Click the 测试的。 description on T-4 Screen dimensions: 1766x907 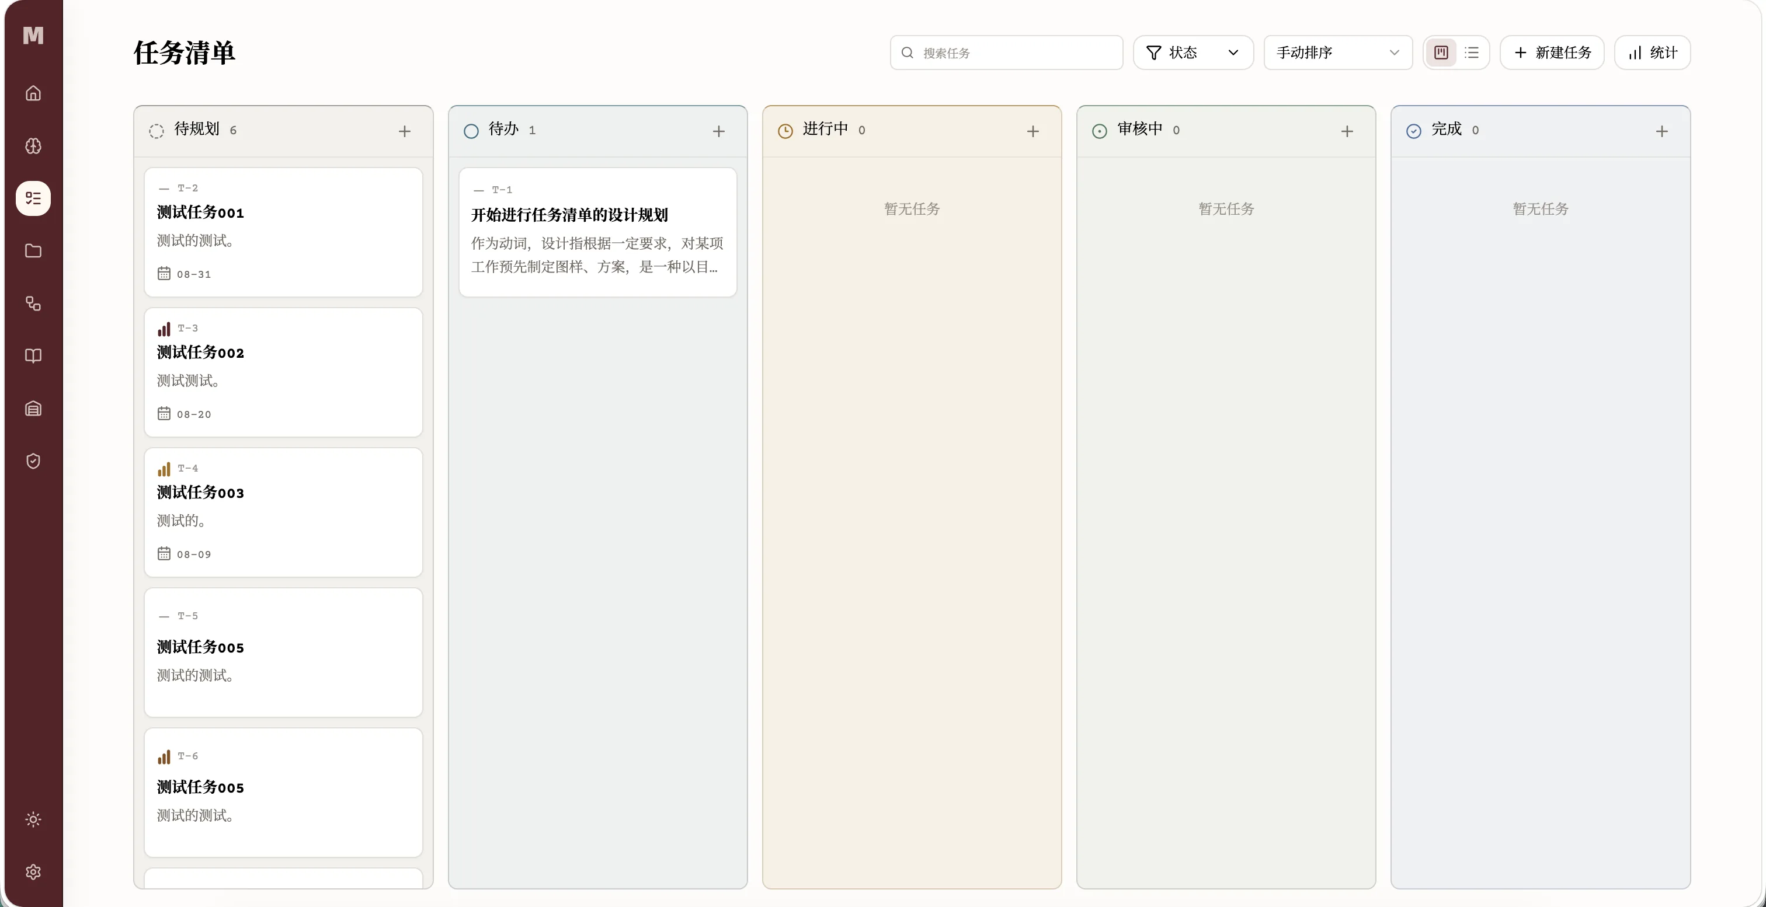click(x=182, y=521)
